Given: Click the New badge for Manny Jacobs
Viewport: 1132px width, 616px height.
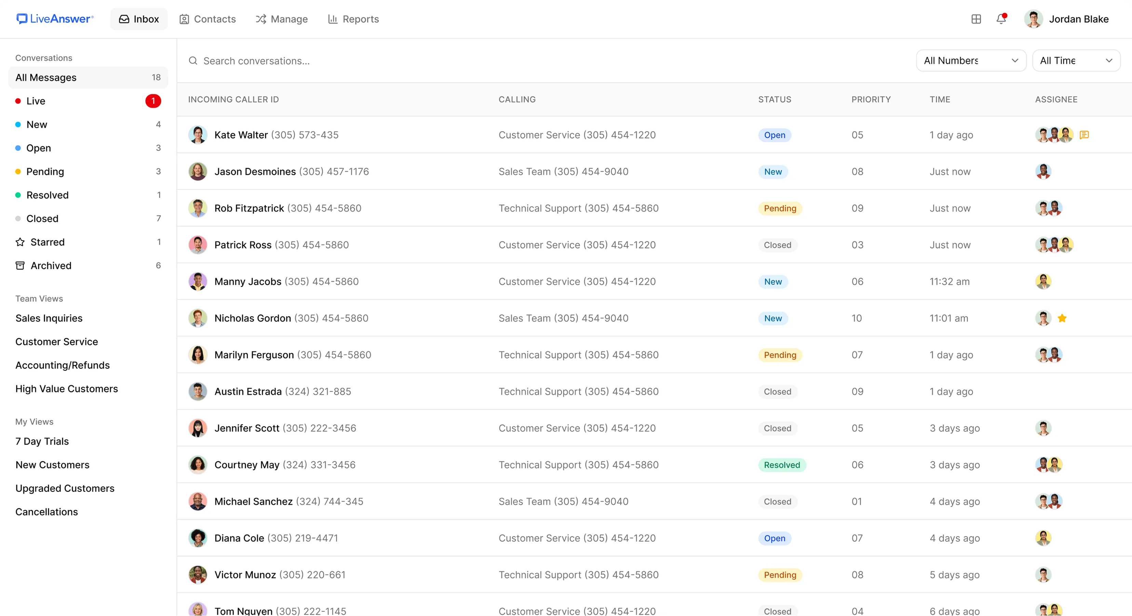Looking at the screenshot, I should point(773,282).
